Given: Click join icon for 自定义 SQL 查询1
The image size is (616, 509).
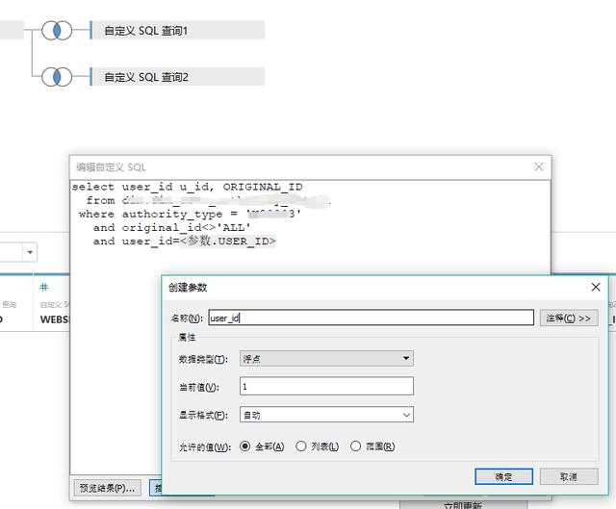Looking at the screenshot, I should pyautogui.click(x=57, y=31).
